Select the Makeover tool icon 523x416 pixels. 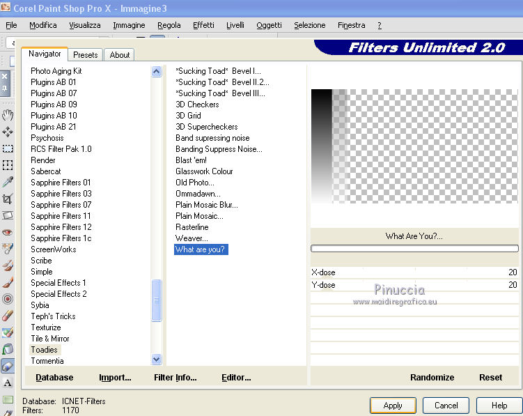point(8,249)
